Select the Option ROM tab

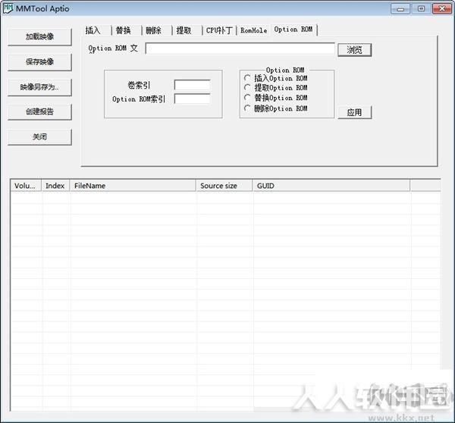point(293,30)
